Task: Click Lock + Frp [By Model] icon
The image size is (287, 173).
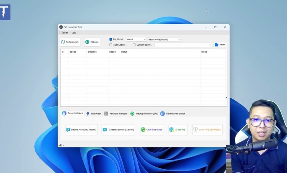Action: coord(196,130)
